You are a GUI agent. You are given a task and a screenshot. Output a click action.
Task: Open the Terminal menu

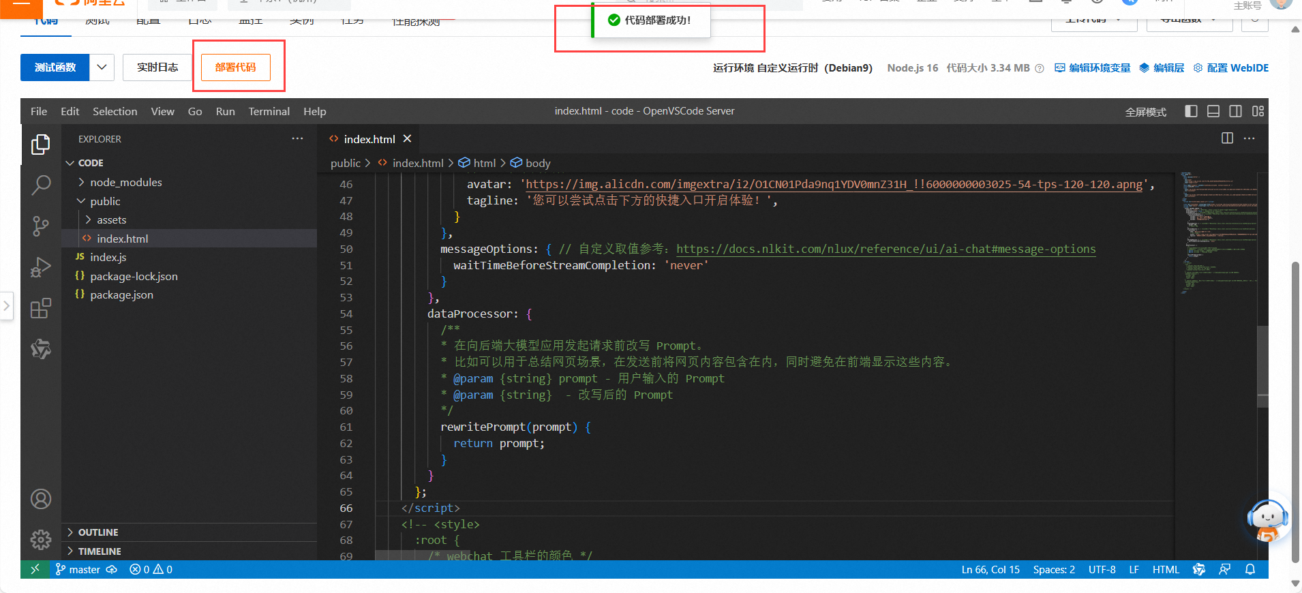pos(269,111)
